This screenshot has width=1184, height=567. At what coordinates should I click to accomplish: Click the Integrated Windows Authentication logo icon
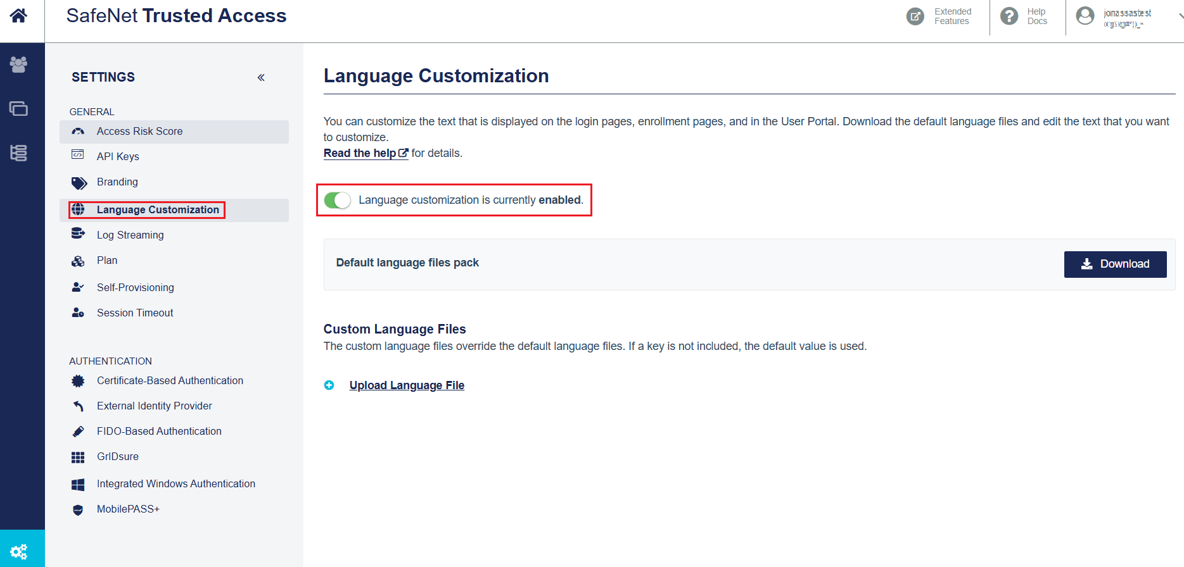coord(78,485)
